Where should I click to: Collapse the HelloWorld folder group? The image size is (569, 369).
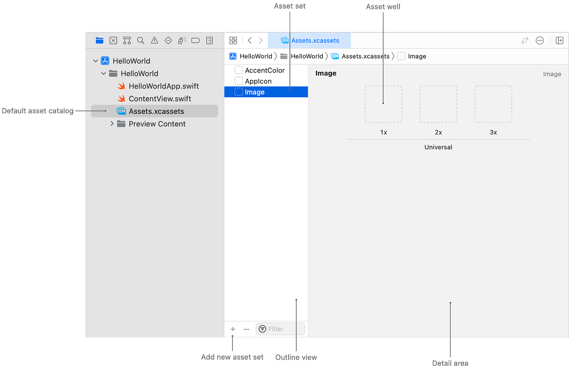tap(104, 73)
